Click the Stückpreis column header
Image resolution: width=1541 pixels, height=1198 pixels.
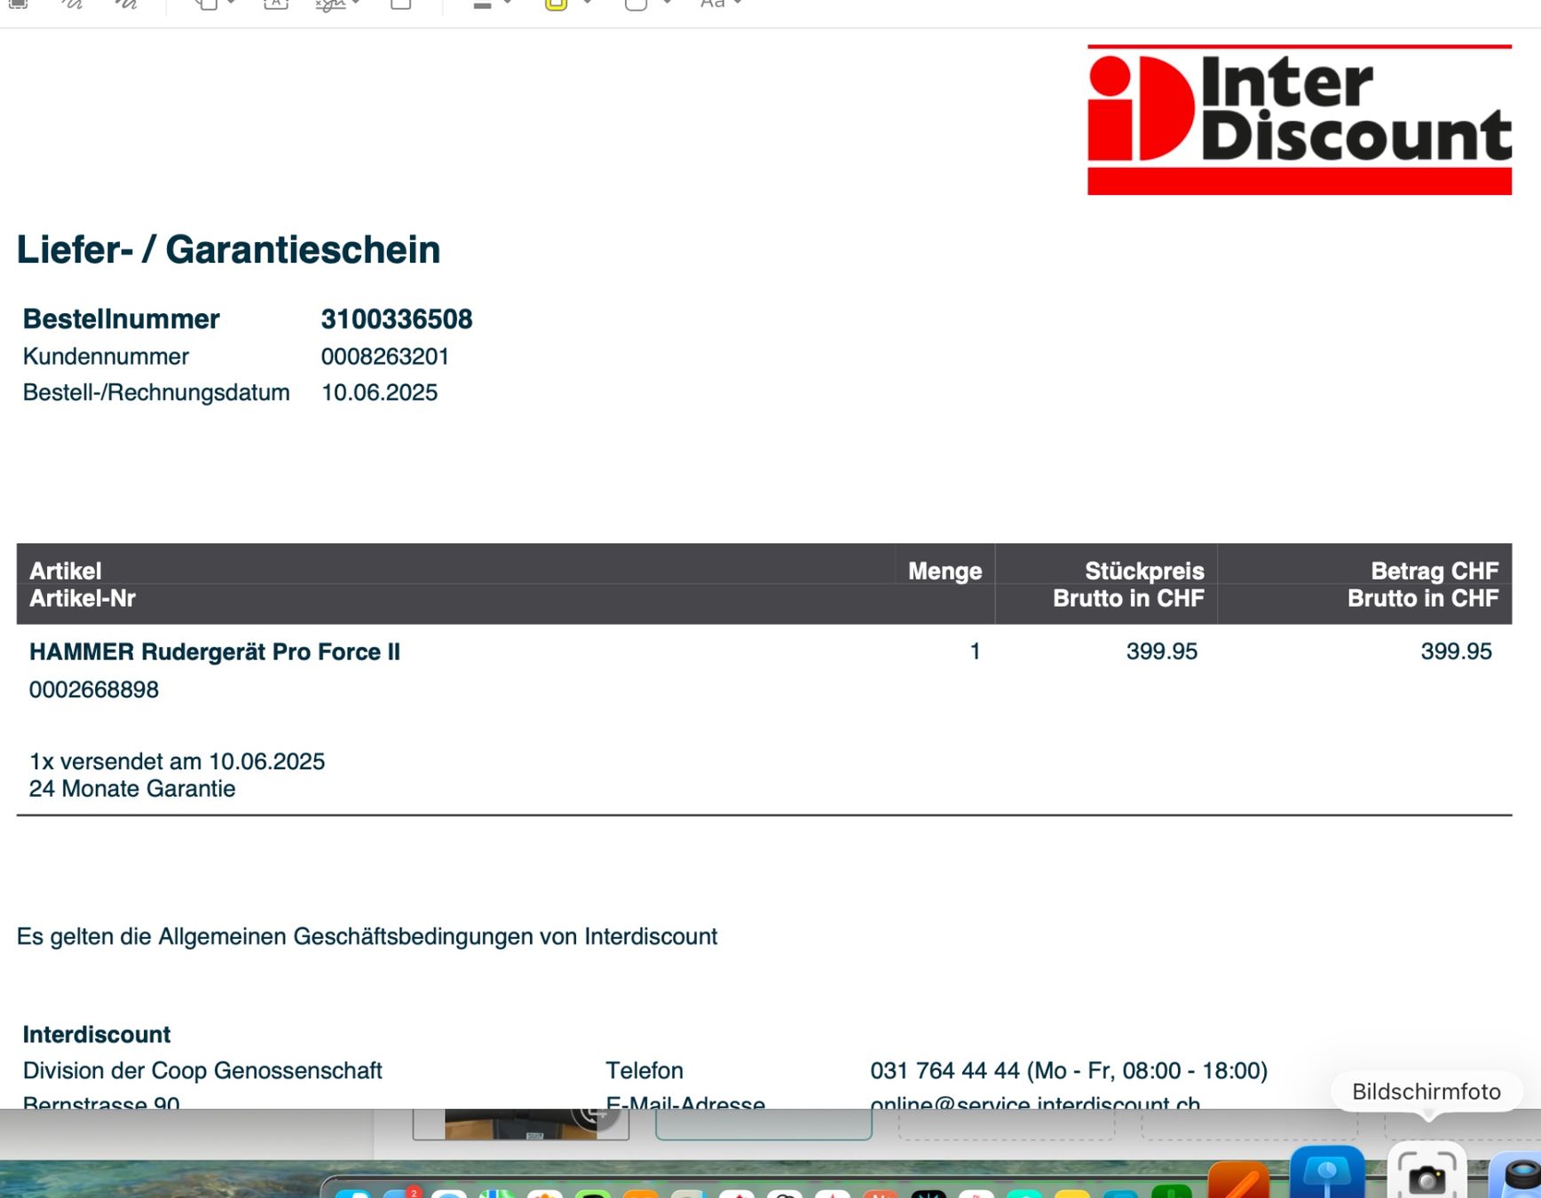[1144, 571]
